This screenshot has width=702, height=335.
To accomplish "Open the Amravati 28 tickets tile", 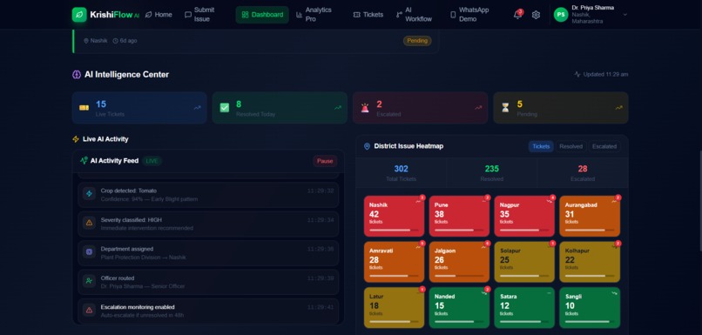I will coord(394,262).
